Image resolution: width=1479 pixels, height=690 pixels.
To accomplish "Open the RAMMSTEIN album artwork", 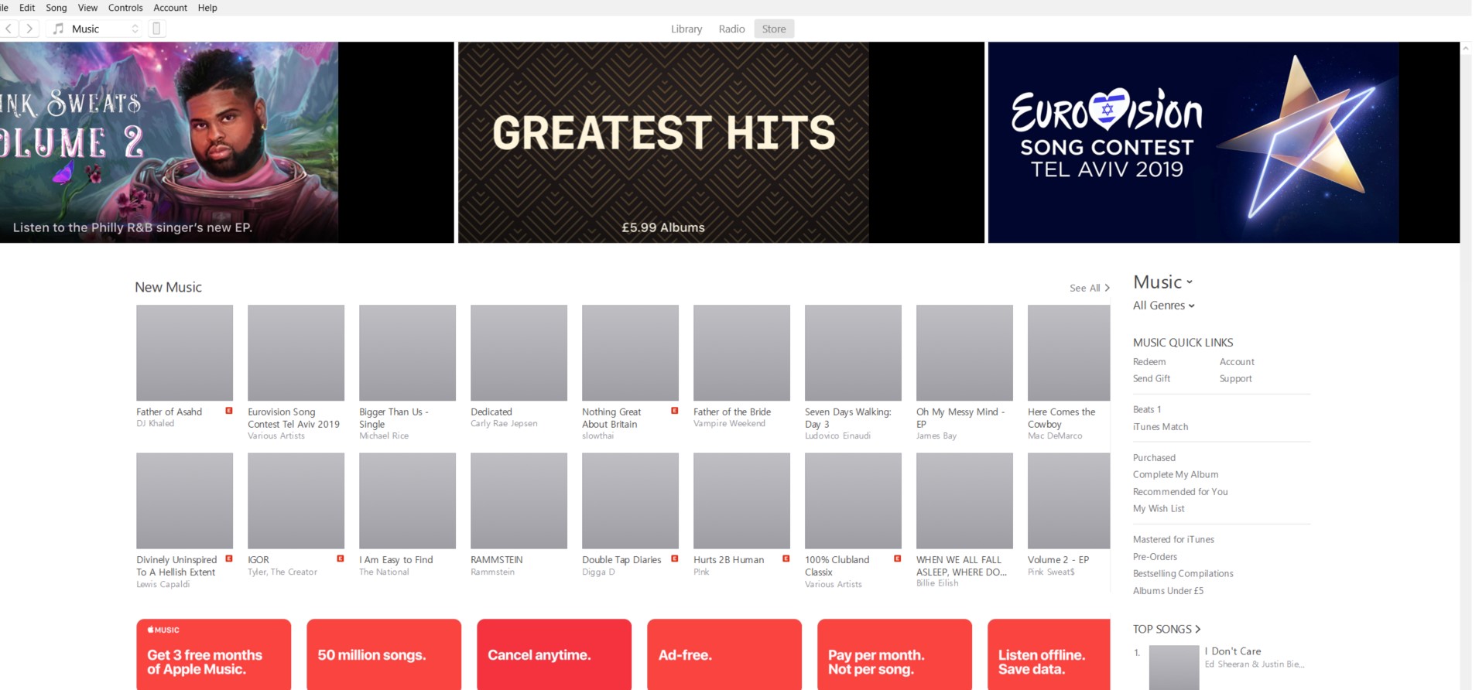I will pyautogui.click(x=519, y=500).
